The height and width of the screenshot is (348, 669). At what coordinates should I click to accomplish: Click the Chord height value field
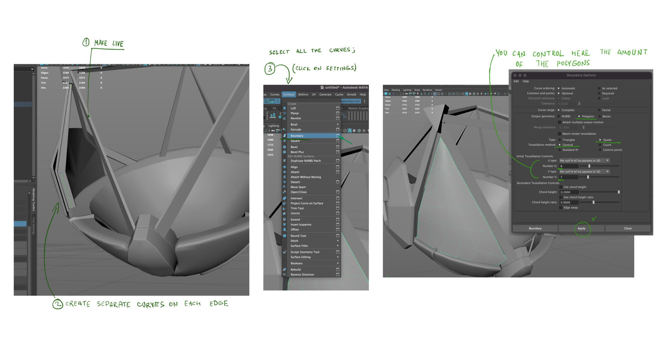569,192
